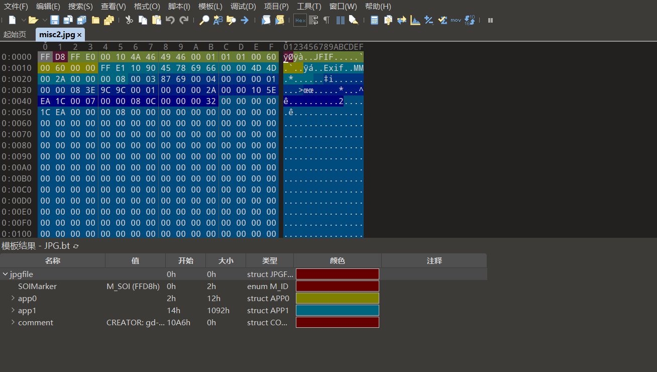The height and width of the screenshot is (372, 657).
Task: Collapse the jpgfile tree node
Action: [6, 274]
